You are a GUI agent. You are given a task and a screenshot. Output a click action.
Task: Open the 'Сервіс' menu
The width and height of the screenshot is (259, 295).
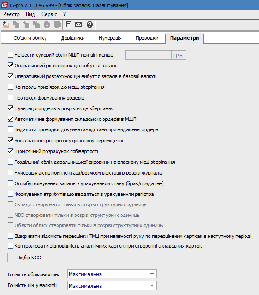click(x=49, y=14)
